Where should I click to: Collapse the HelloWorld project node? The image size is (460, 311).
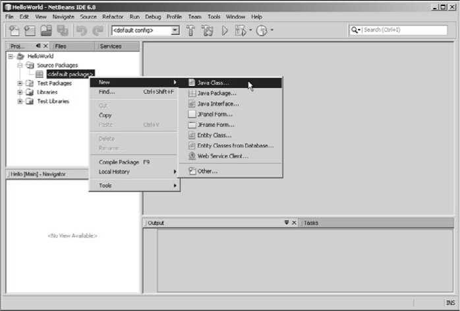coord(11,56)
